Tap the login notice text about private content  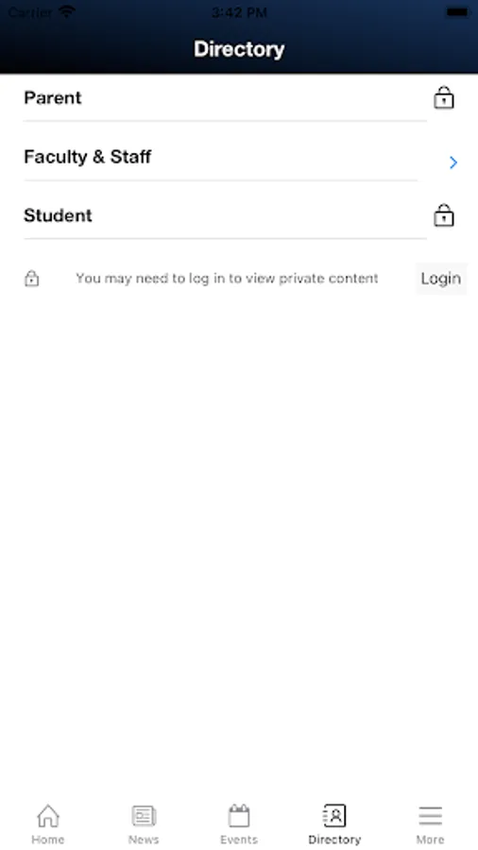click(227, 279)
